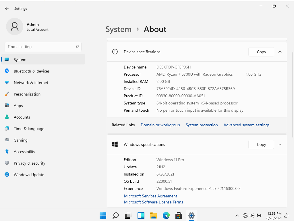Launch File Explorer from the taskbar
Image resolution: width=294 pixels, height=221 pixels.
(x=153, y=216)
